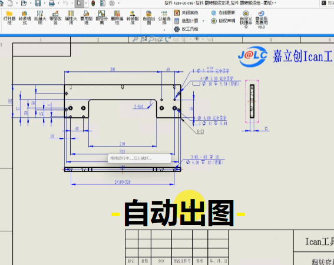Select the 2*160=320 dimension
Viewport: 334px width, 265px height.
[123, 182]
